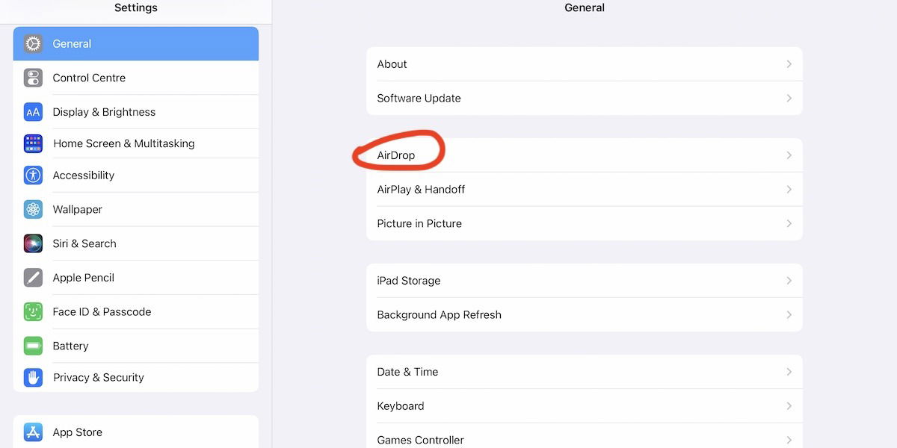Image resolution: width=897 pixels, height=448 pixels.
Task: Select the Wallpaper icon
Action: 33,209
